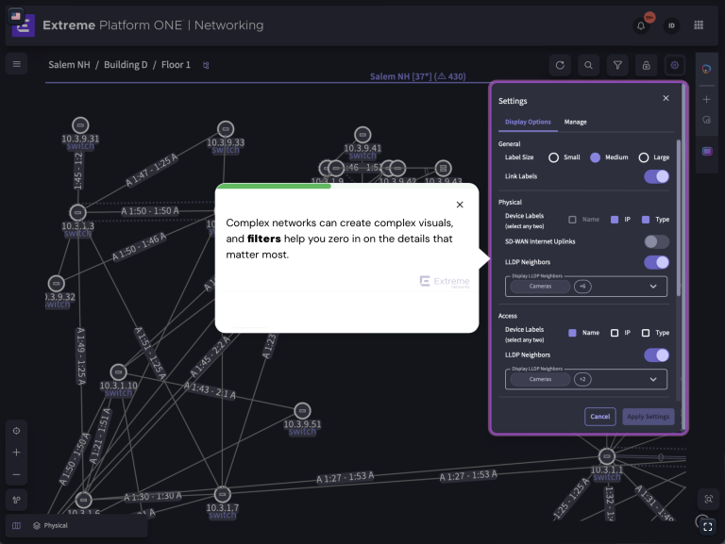Click the purple panel icon in right rail
725x544 pixels.
click(x=707, y=152)
